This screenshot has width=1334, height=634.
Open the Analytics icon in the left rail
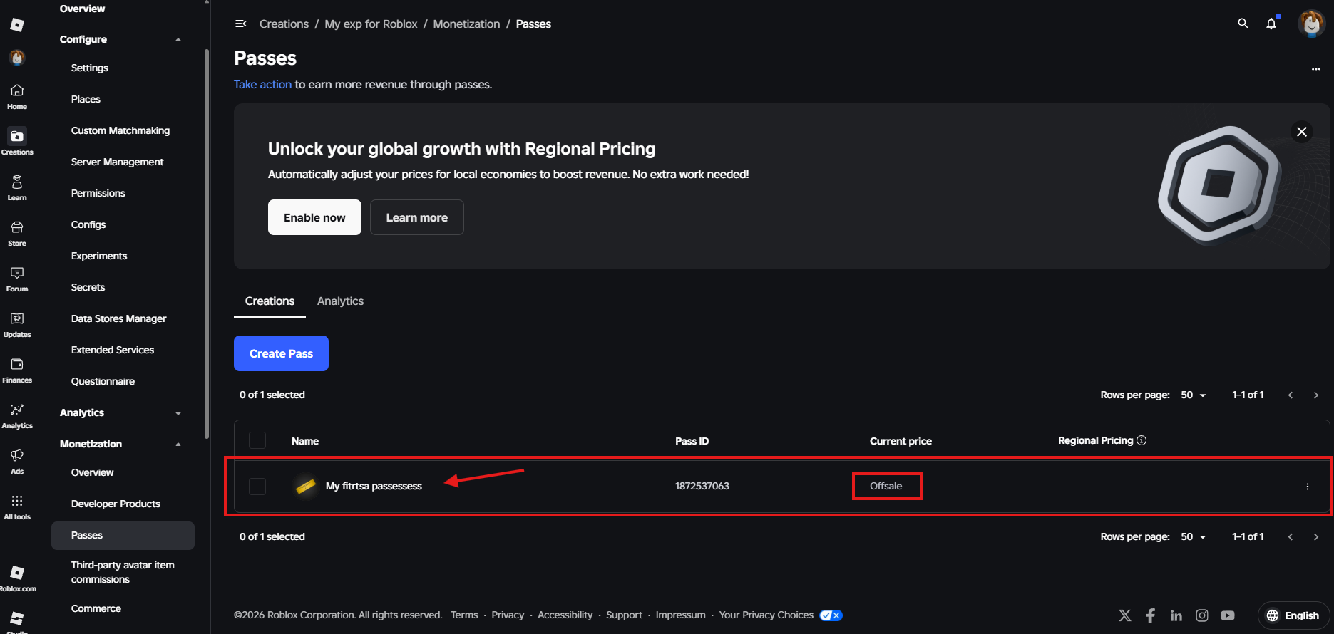[17, 415]
